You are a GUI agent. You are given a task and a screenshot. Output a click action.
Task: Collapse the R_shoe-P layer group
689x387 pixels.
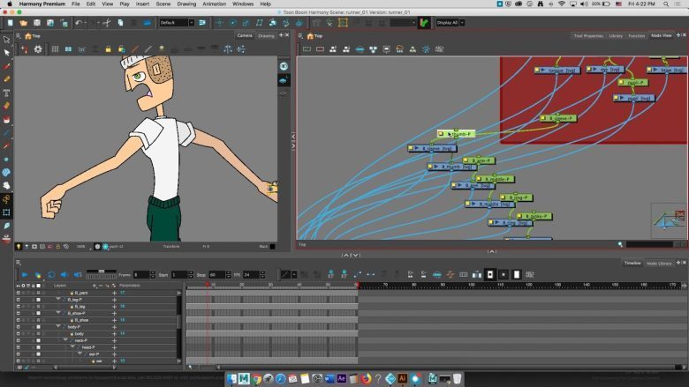click(58, 313)
